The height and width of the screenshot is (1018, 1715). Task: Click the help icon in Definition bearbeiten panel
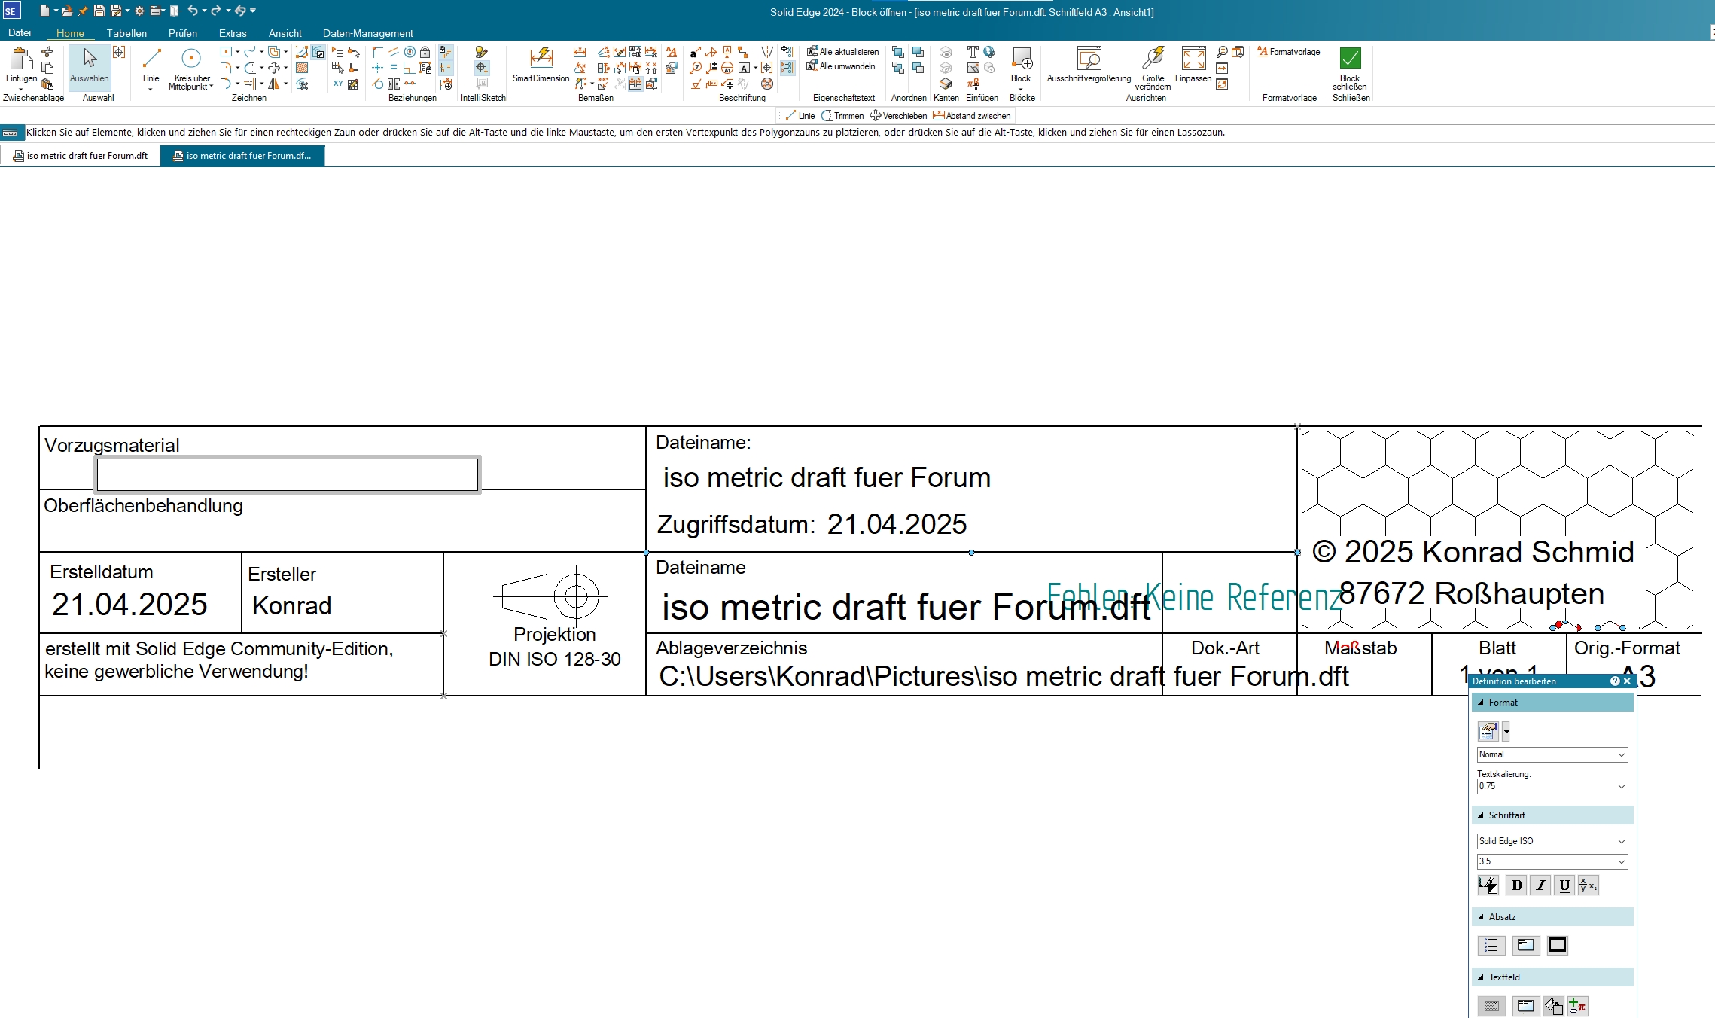(1615, 681)
